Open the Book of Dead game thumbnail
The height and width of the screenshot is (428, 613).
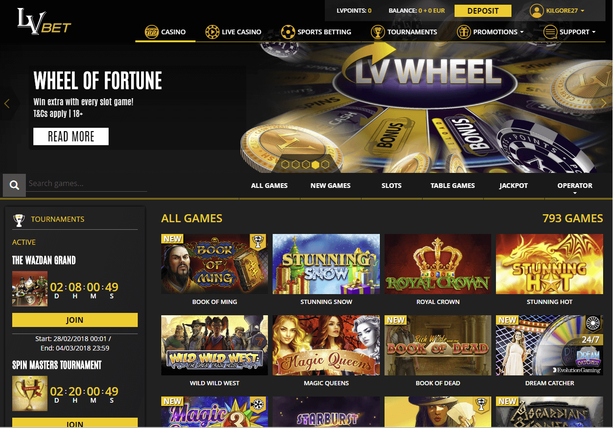pos(438,345)
